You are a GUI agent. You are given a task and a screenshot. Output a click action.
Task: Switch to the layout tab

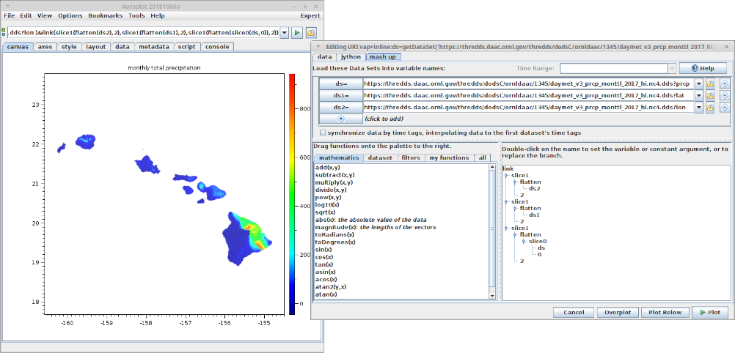coord(96,47)
